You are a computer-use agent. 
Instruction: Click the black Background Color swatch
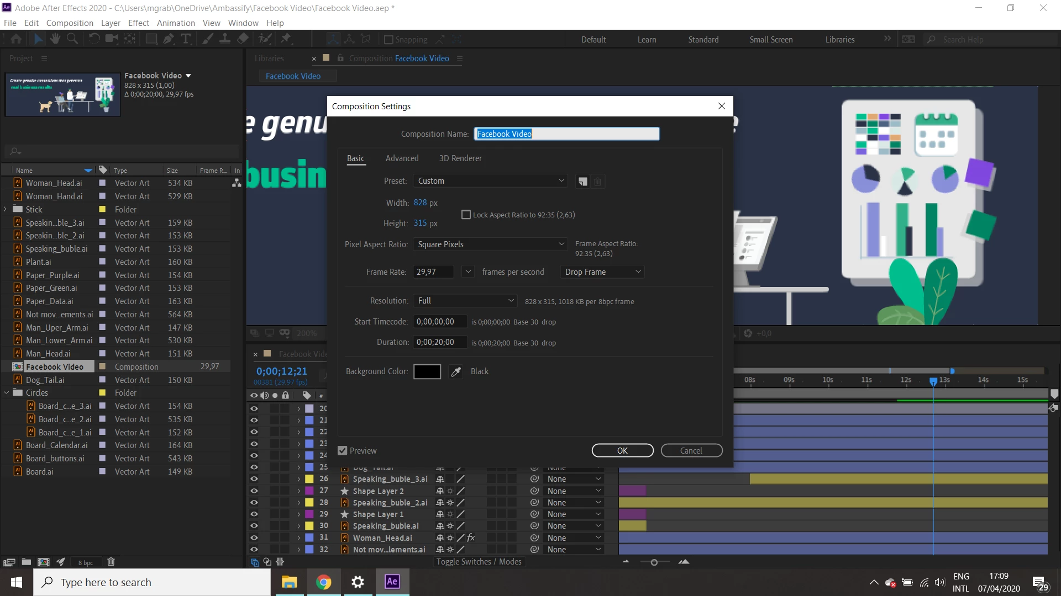click(x=427, y=371)
